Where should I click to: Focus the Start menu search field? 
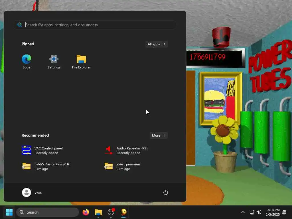95,25
